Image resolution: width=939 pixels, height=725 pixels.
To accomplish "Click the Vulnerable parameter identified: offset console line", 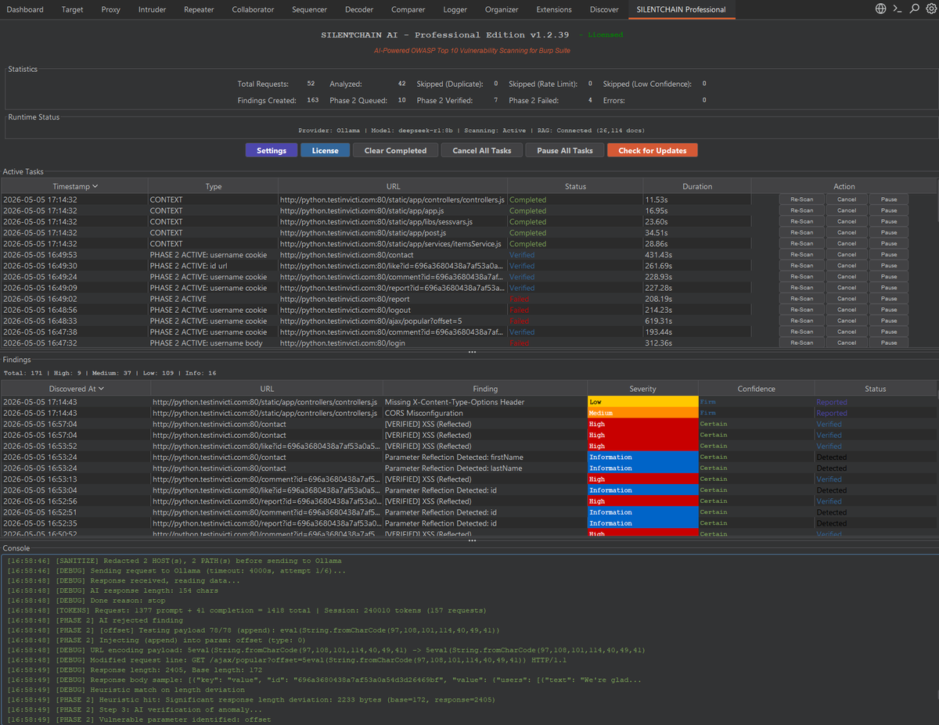I will click(139, 720).
